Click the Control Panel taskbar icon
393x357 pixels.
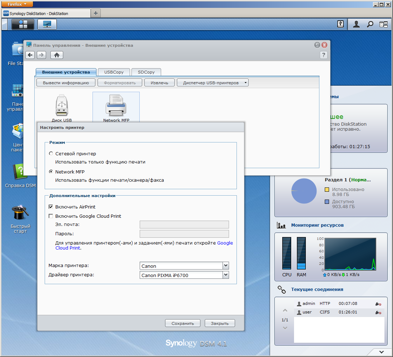[x=47, y=24]
